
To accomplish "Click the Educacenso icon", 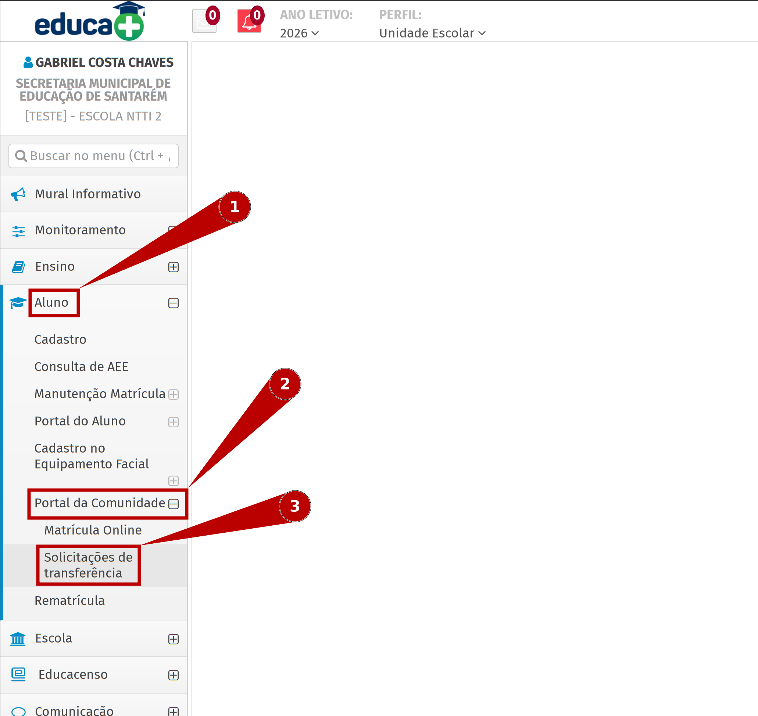I will click(x=18, y=675).
